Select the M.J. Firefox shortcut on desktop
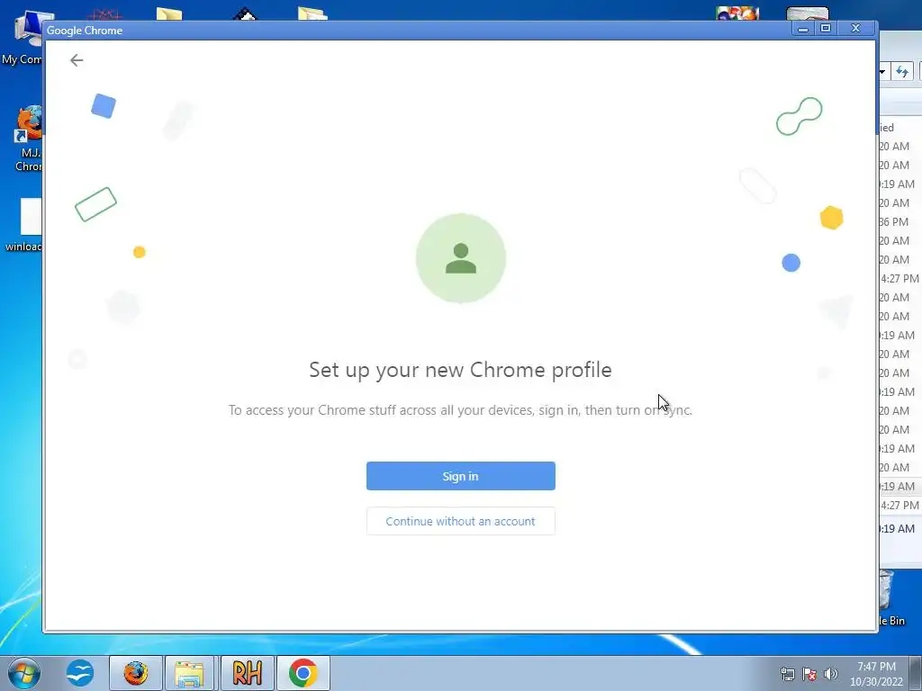Screen dimensions: 922x691 click(x=28, y=139)
